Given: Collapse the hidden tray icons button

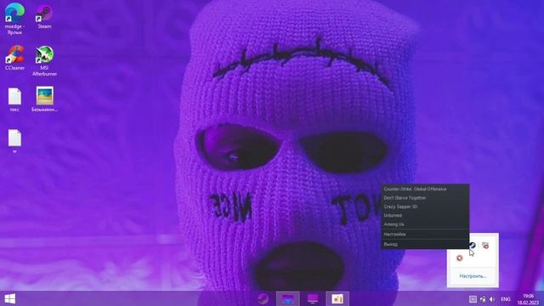Looking at the screenshot, I should 473,299.
